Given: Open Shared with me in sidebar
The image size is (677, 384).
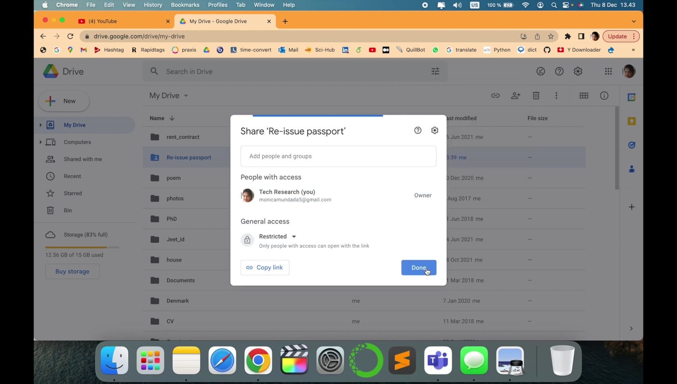Looking at the screenshot, I should coord(83,159).
